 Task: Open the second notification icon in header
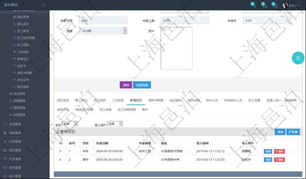264,5
